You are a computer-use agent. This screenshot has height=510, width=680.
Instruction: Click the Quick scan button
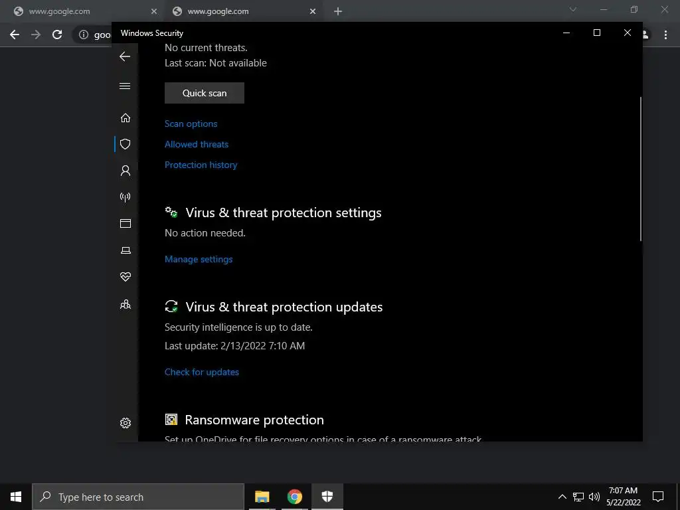point(205,93)
